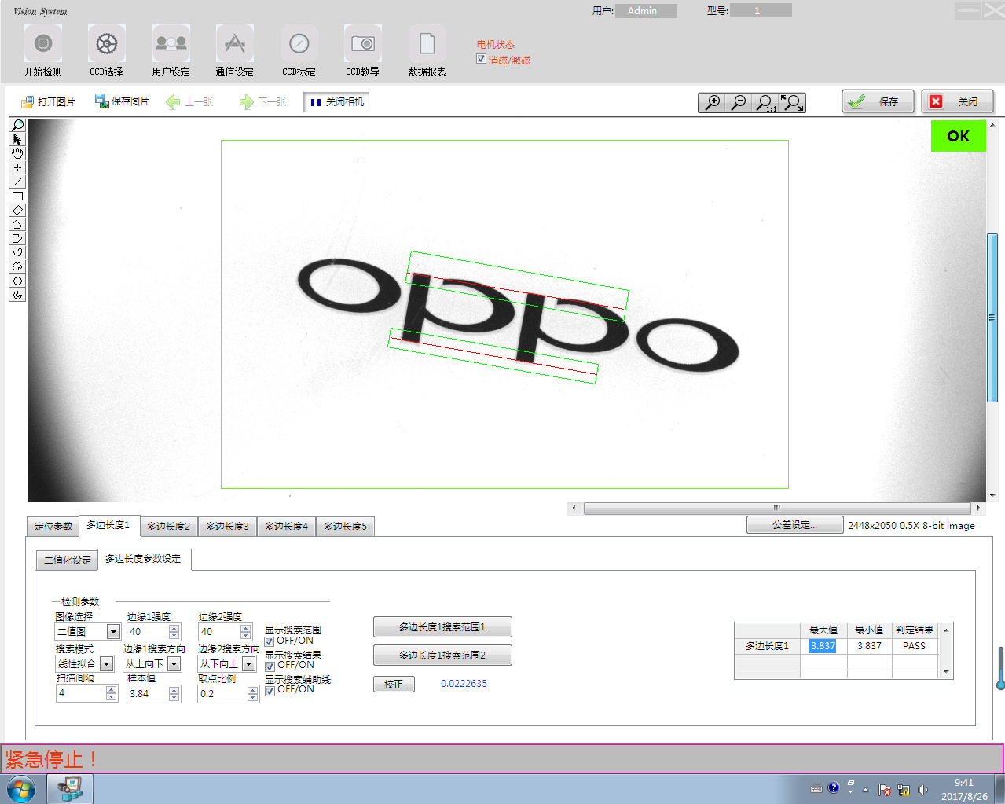Image resolution: width=1005 pixels, height=804 pixels.
Task: Click the 公差设定 tolerance settings button
Action: (x=794, y=525)
